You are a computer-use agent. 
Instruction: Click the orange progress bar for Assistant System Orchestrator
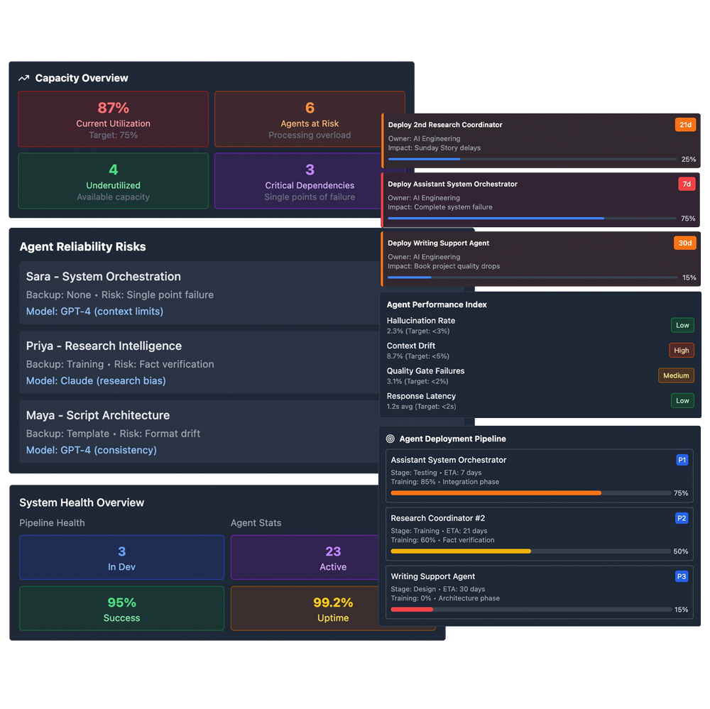point(496,493)
